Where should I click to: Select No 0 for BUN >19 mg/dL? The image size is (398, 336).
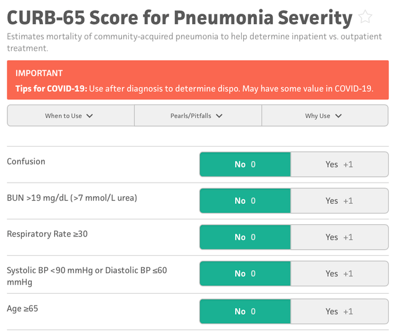click(x=245, y=201)
